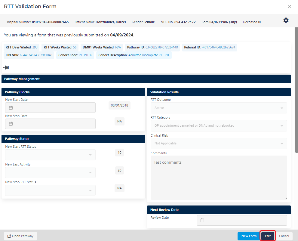This screenshot has height=241, width=298.
Task: Click the vertical scrollbar on the right
Action: coord(296,90)
